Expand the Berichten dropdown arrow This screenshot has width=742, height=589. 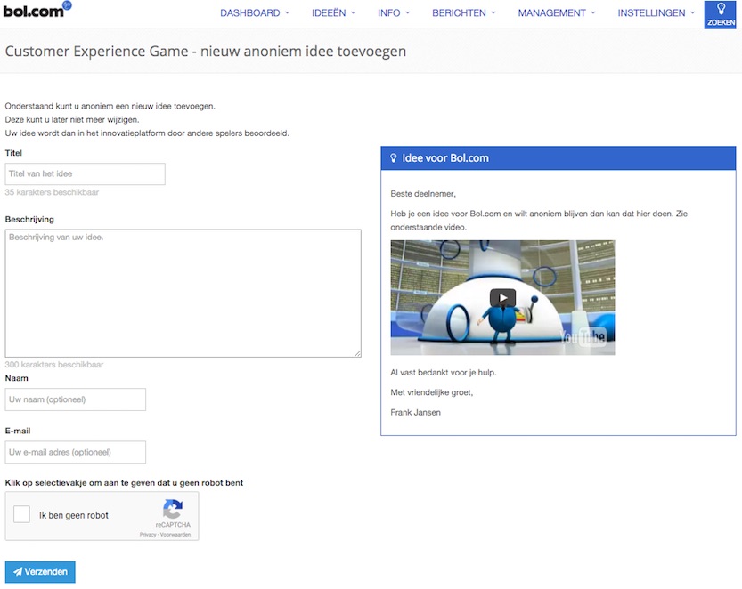click(x=493, y=12)
